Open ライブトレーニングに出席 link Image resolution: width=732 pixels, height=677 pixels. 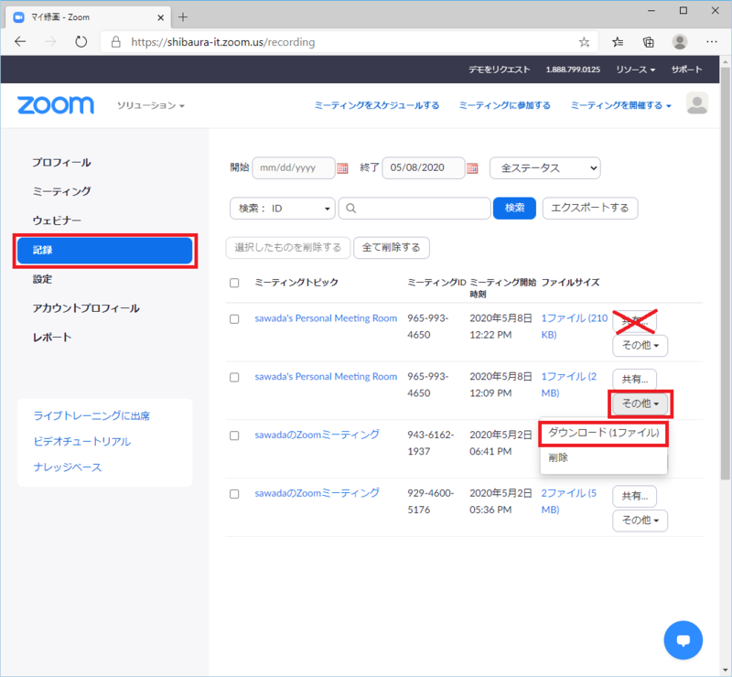tap(91, 416)
